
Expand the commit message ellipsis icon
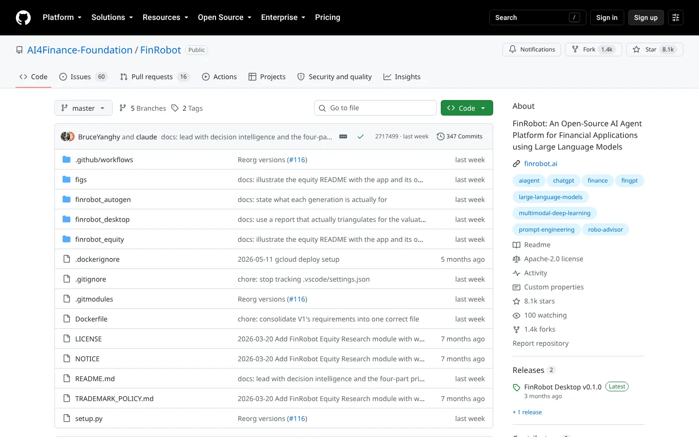[x=343, y=136]
